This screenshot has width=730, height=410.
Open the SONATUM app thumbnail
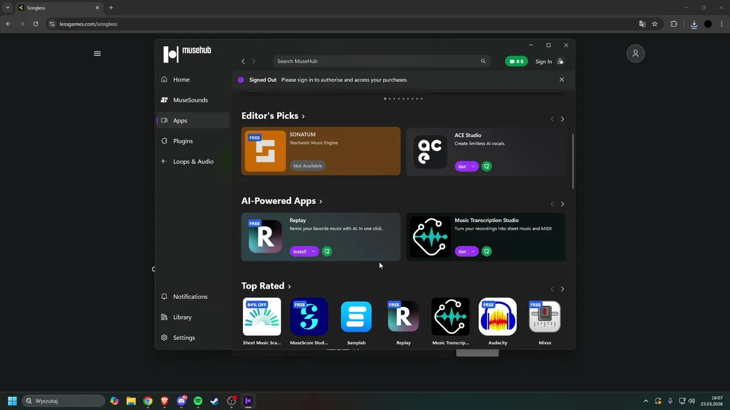(x=265, y=151)
